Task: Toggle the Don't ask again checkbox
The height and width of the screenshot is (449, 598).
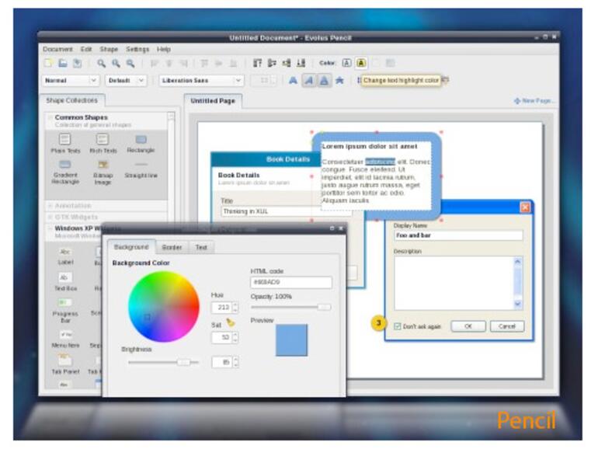Action: (x=398, y=326)
